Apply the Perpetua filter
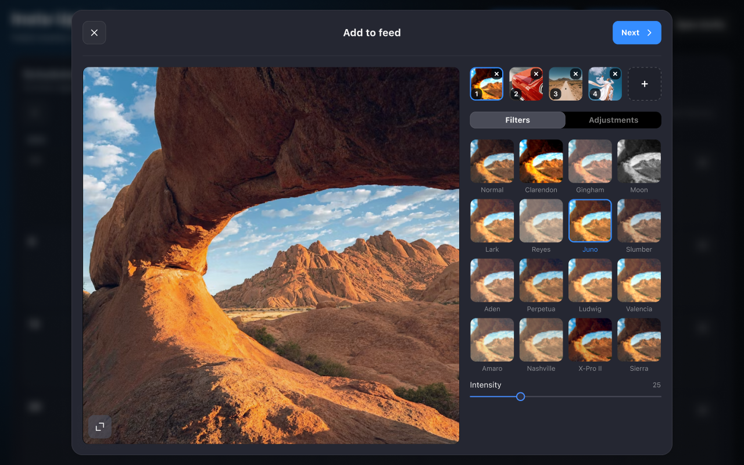This screenshot has width=744, height=465. click(541, 285)
